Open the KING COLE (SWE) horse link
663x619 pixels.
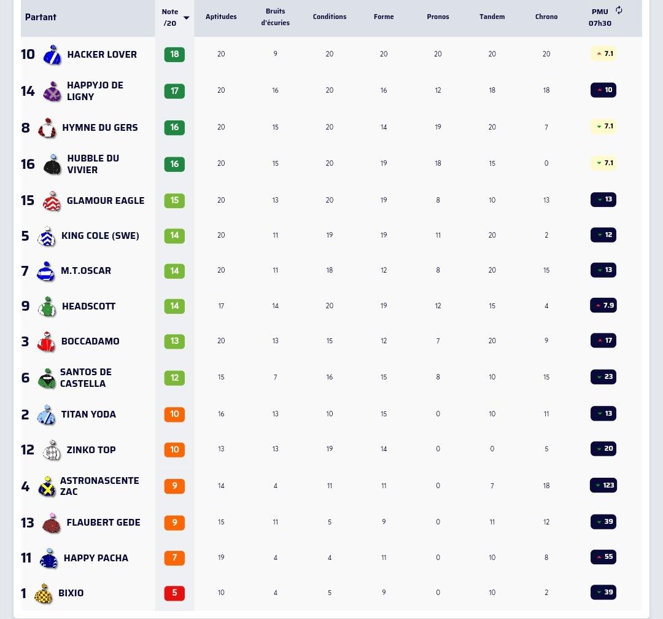click(100, 236)
